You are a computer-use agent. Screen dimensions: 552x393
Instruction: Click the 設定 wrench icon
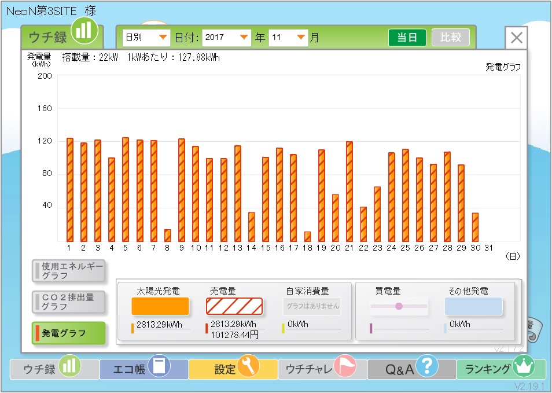[x=248, y=366]
